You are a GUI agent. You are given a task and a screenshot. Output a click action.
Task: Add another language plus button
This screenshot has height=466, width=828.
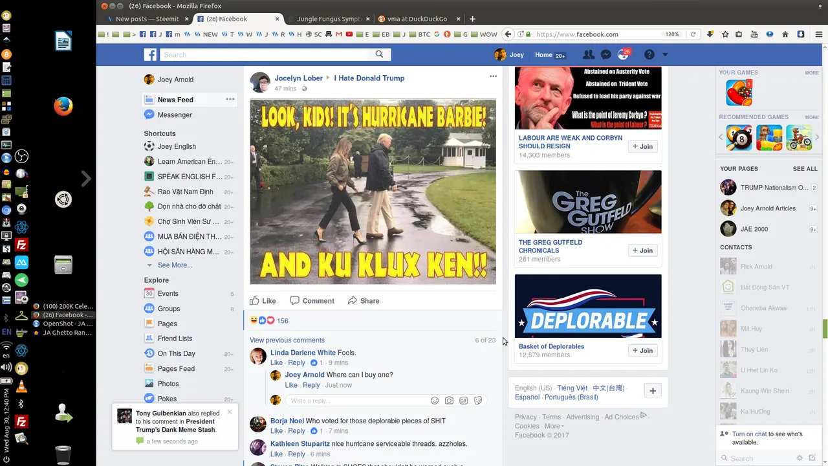(x=653, y=391)
